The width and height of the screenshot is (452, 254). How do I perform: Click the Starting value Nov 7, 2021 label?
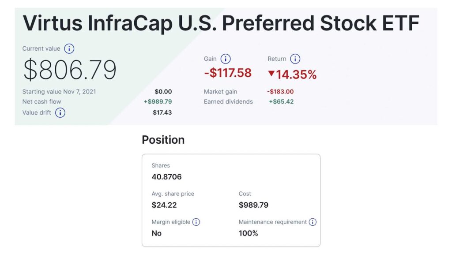(x=59, y=92)
